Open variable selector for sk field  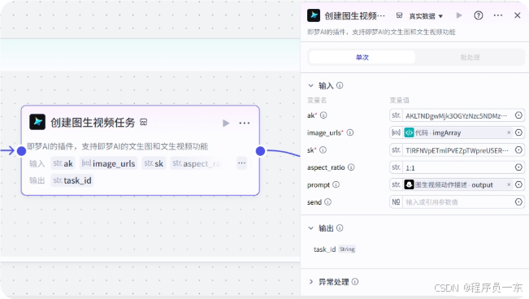pyautogui.click(x=519, y=149)
